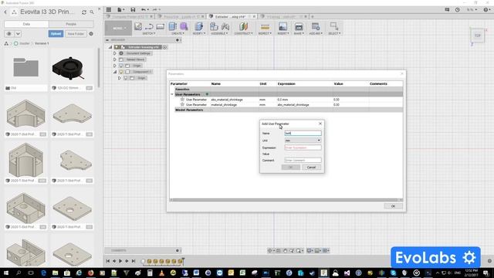This screenshot has width=494, height=278.
Task: Open the CONSTRUCT menu dropdown
Action: pyautogui.click(x=243, y=33)
